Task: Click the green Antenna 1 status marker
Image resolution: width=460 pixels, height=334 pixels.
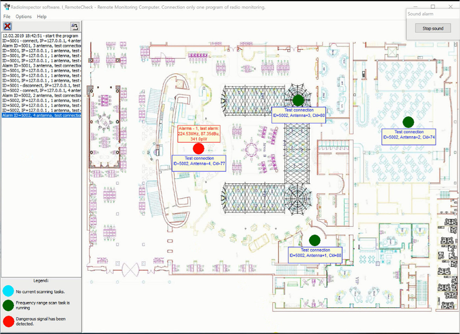Action: tap(315, 240)
